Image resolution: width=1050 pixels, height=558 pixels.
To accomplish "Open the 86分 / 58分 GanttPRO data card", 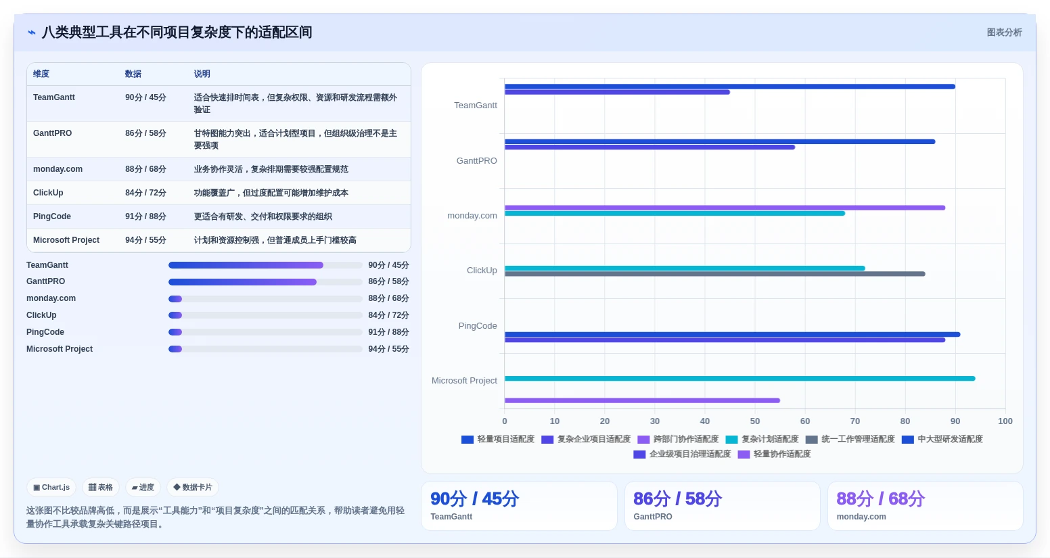I will tap(722, 506).
